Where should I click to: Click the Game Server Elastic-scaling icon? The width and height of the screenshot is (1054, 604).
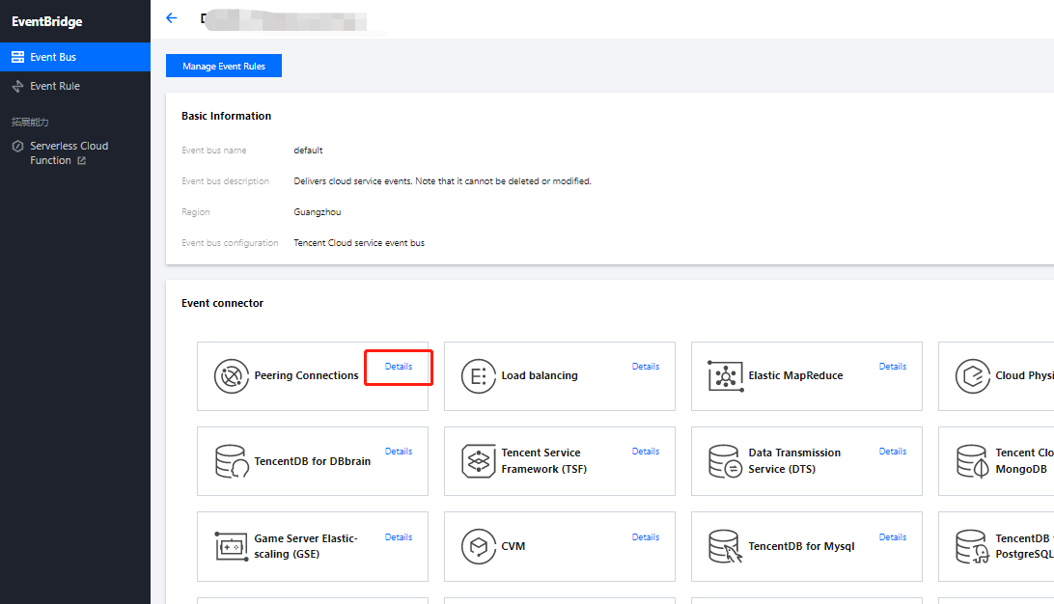point(231,546)
